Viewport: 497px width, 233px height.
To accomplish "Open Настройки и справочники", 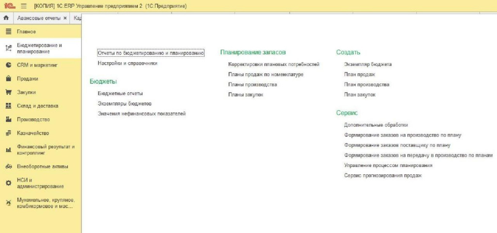I will (128, 64).
